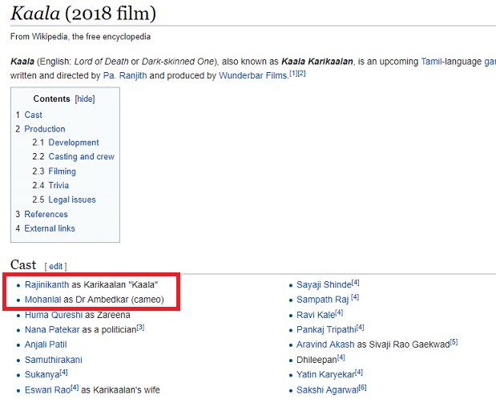496x407 pixels.
Task: Open the Anjali Patil link
Action: (x=46, y=345)
